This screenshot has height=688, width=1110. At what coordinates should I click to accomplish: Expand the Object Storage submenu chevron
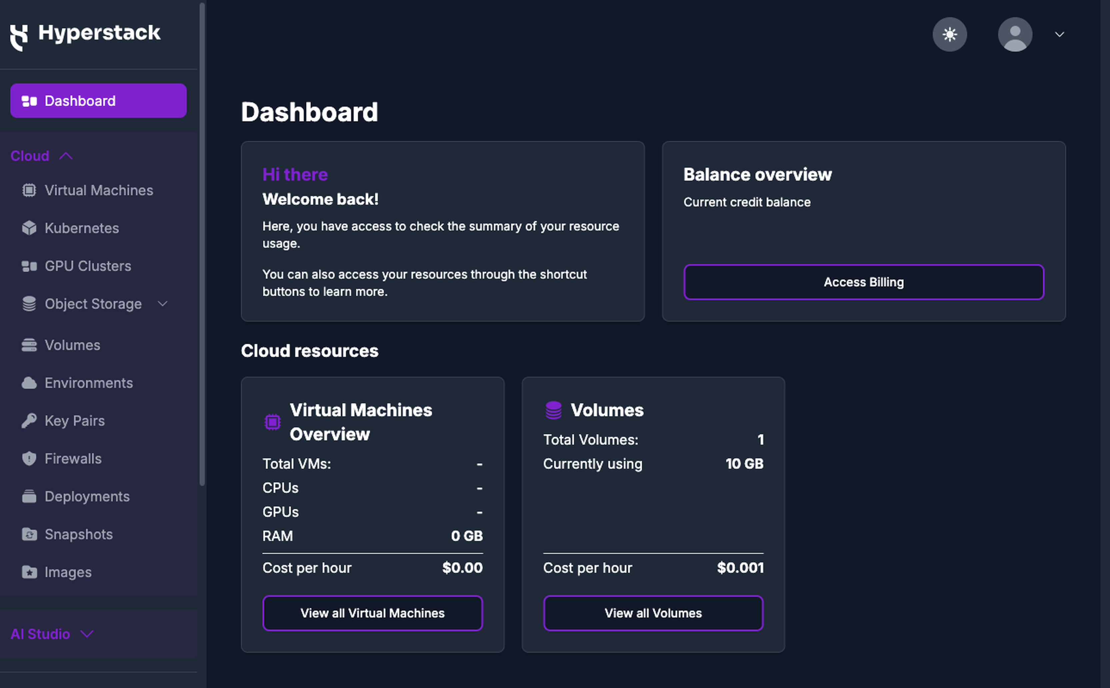click(162, 304)
